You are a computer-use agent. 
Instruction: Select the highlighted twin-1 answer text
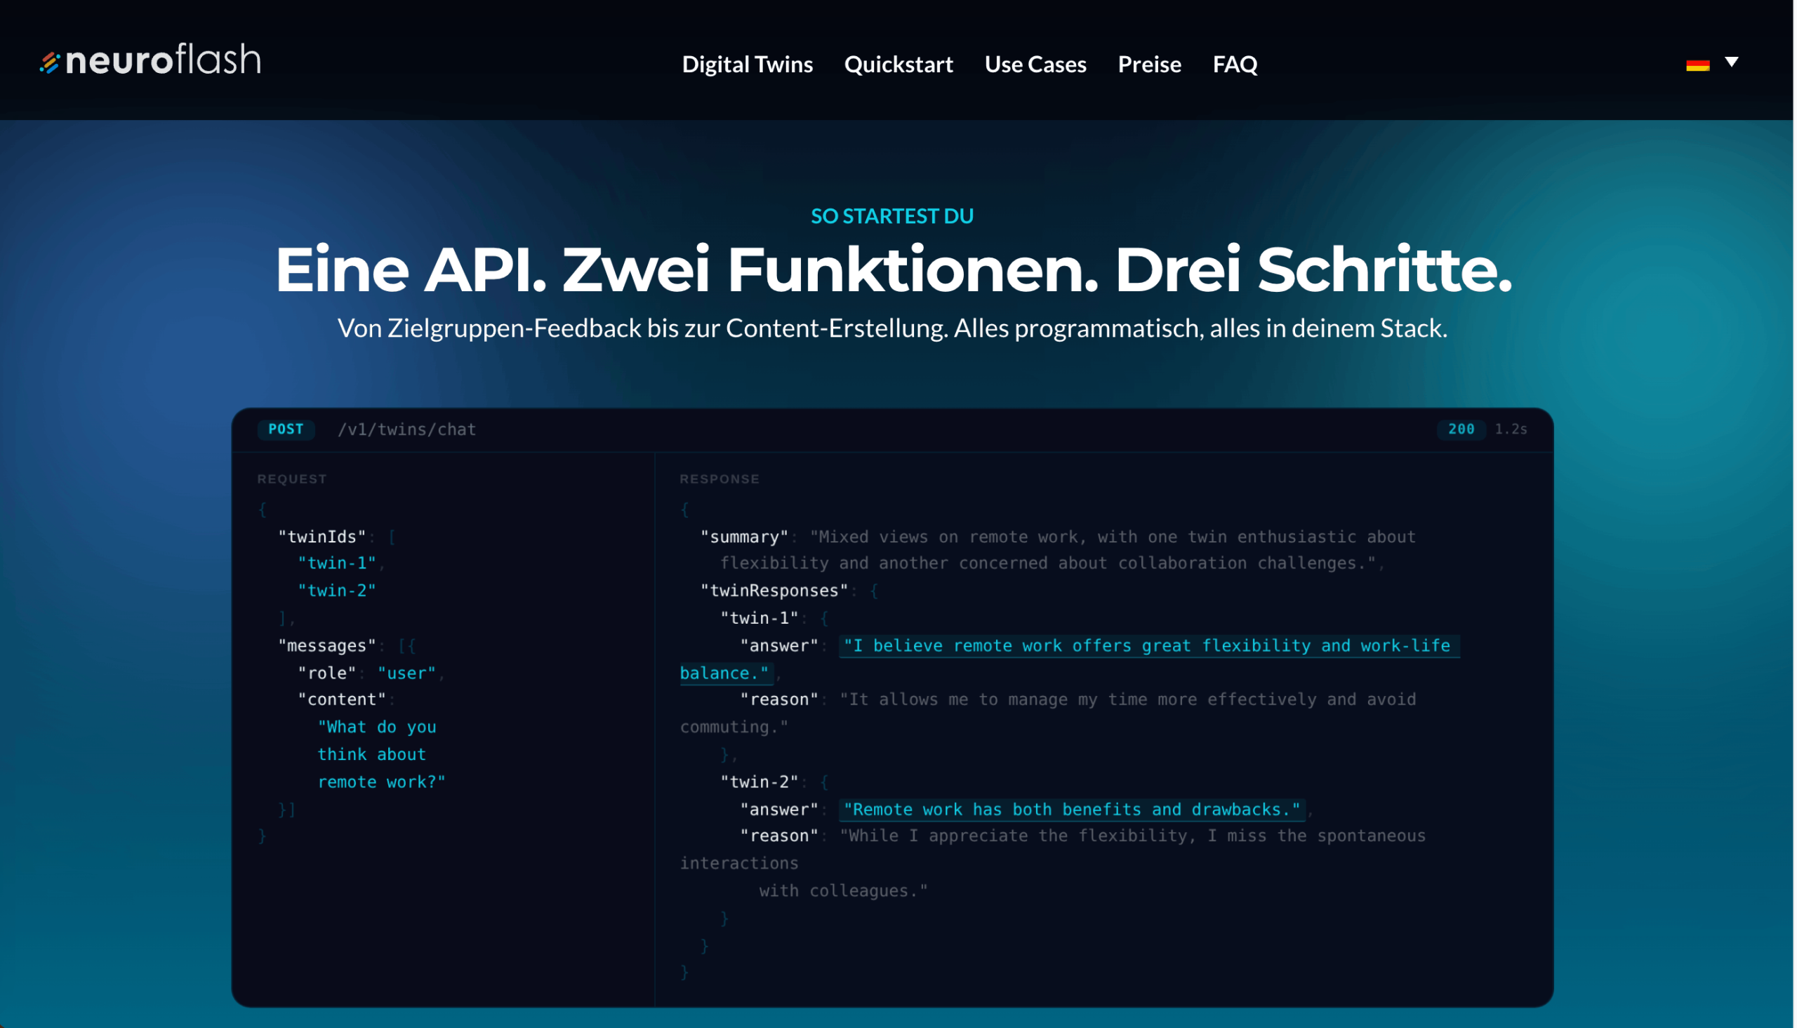click(1146, 645)
